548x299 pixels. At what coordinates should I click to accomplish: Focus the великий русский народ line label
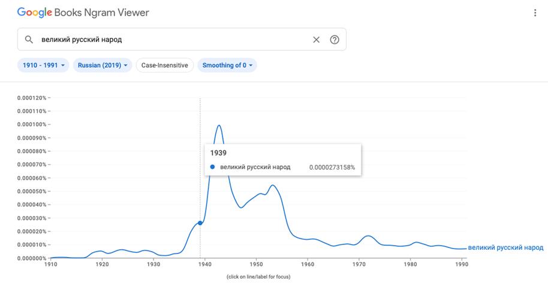click(x=505, y=247)
